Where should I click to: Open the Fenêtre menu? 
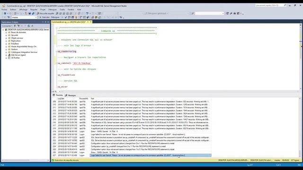click(x=71, y=9)
